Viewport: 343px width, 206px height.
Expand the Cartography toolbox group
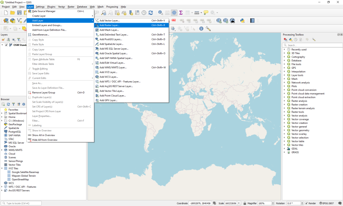click(x=284, y=57)
